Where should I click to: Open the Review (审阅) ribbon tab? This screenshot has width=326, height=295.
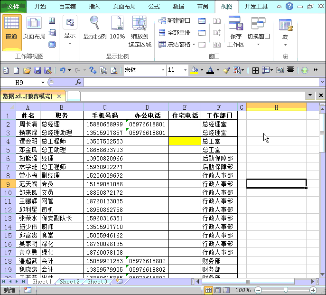[203, 7]
